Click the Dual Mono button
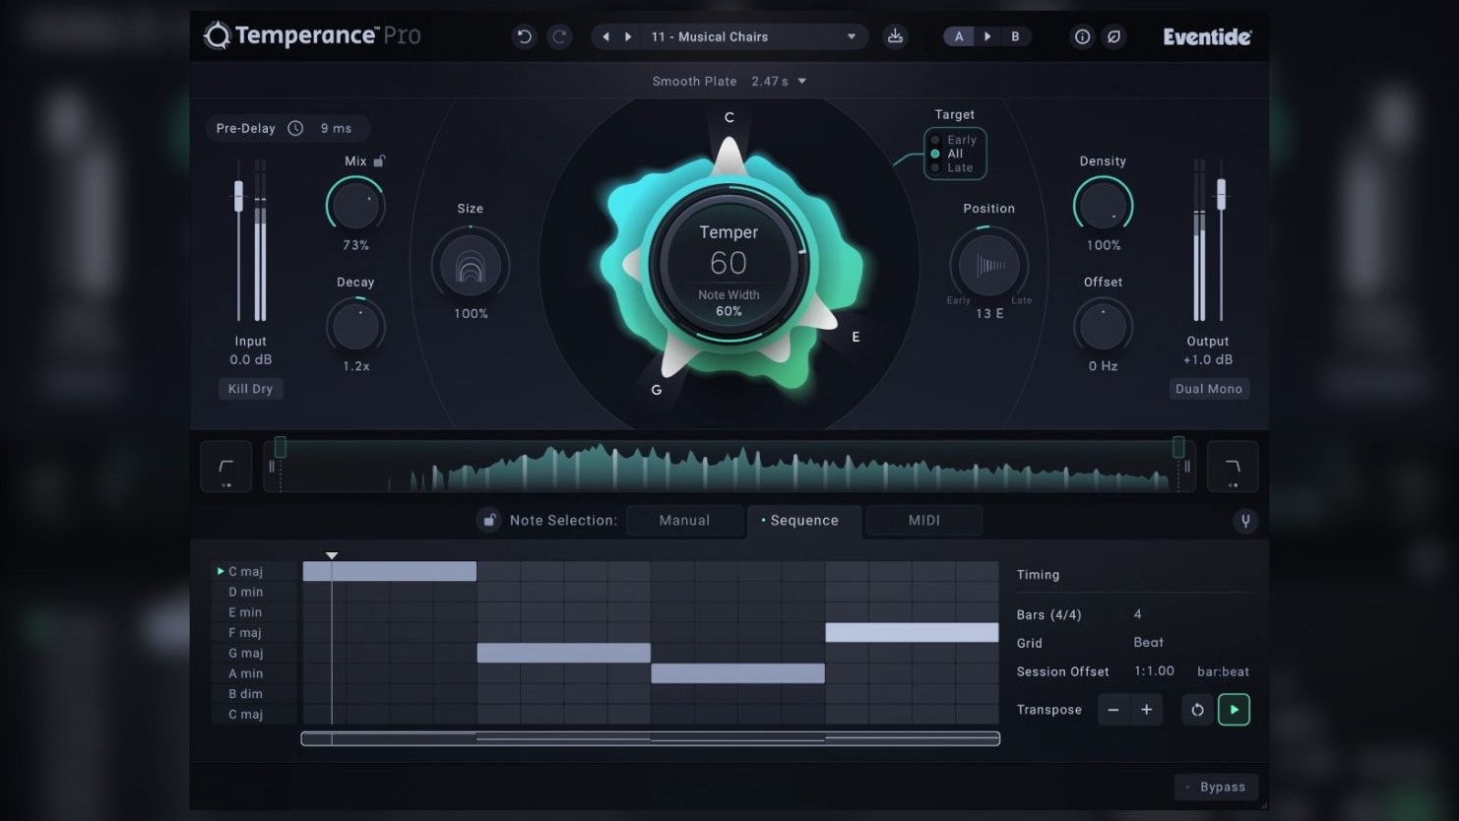The height and width of the screenshot is (821, 1459). [x=1208, y=389]
